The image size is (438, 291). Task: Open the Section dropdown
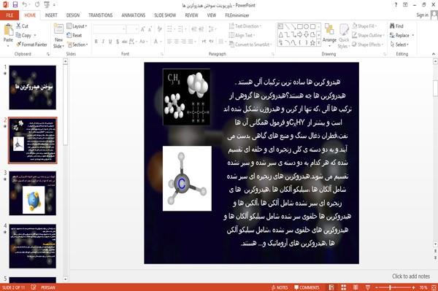pos(77,44)
